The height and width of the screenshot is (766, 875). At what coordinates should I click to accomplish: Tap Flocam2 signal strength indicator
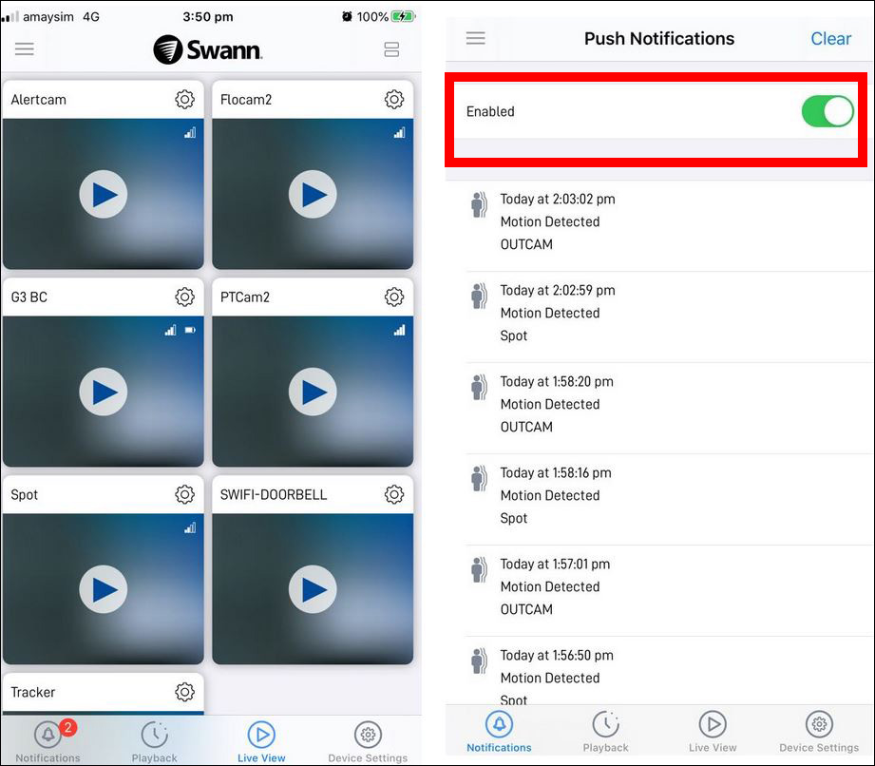click(x=400, y=133)
